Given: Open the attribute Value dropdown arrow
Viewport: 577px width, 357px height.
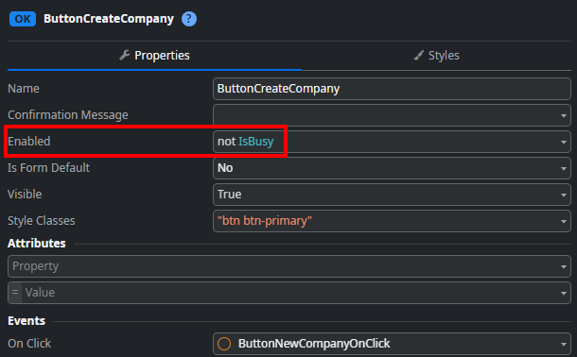Looking at the screenshot, I should click(564, 293).
